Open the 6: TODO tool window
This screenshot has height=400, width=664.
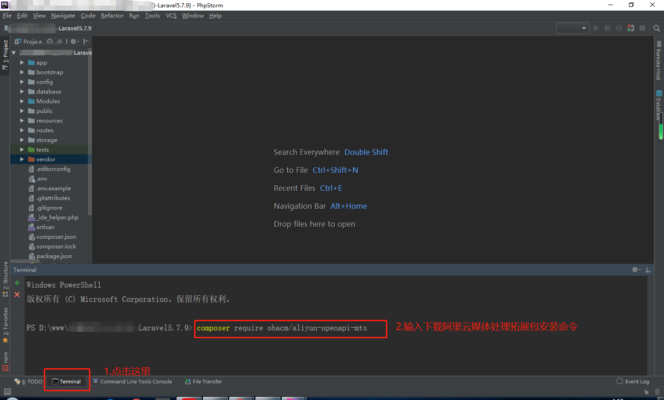[x=29, y=382]
